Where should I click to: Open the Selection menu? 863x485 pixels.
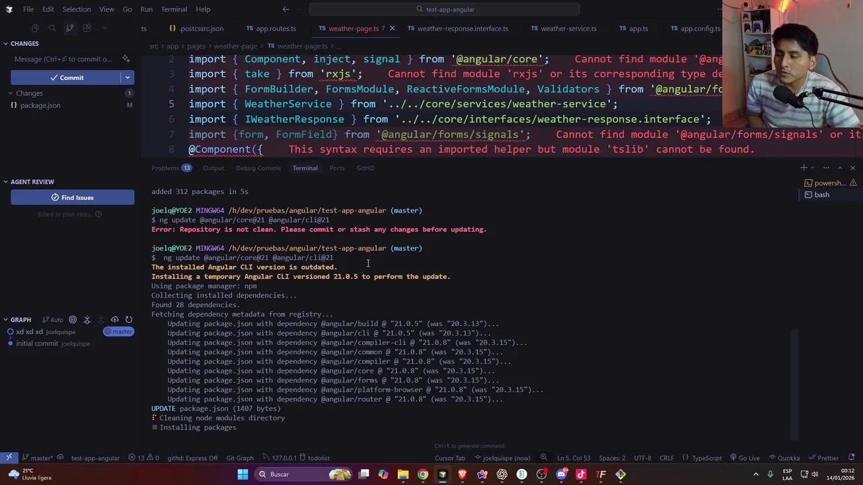point(76,9)
